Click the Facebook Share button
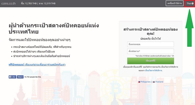Image resolution: width=195 pixels, height=105 pixels. [20, 77]
